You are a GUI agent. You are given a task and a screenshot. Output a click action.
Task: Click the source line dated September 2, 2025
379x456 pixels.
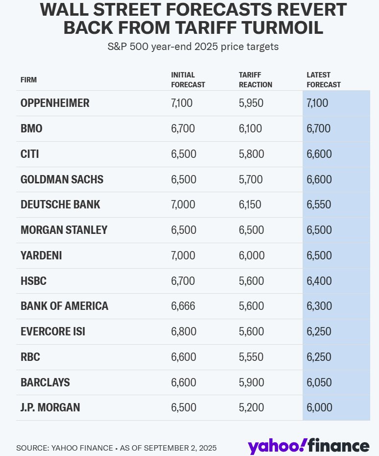pos(116,448)
